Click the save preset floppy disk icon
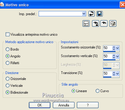Screen dimensions: 125x110 (99, 14)
